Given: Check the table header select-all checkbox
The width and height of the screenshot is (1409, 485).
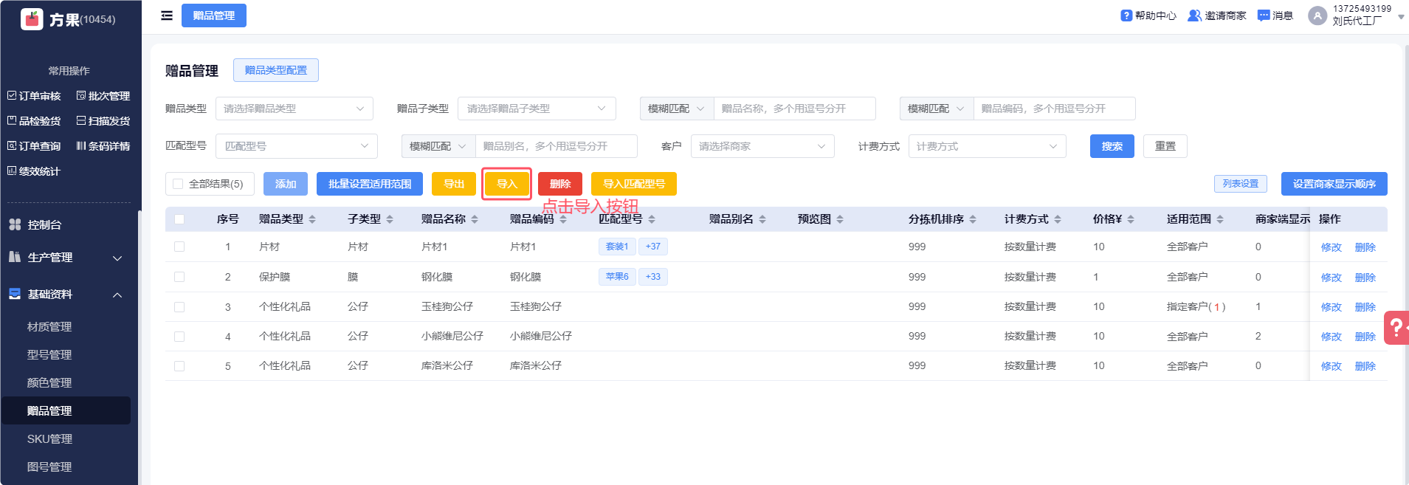Looking at the screenshot, I should (x=179, y=219).
